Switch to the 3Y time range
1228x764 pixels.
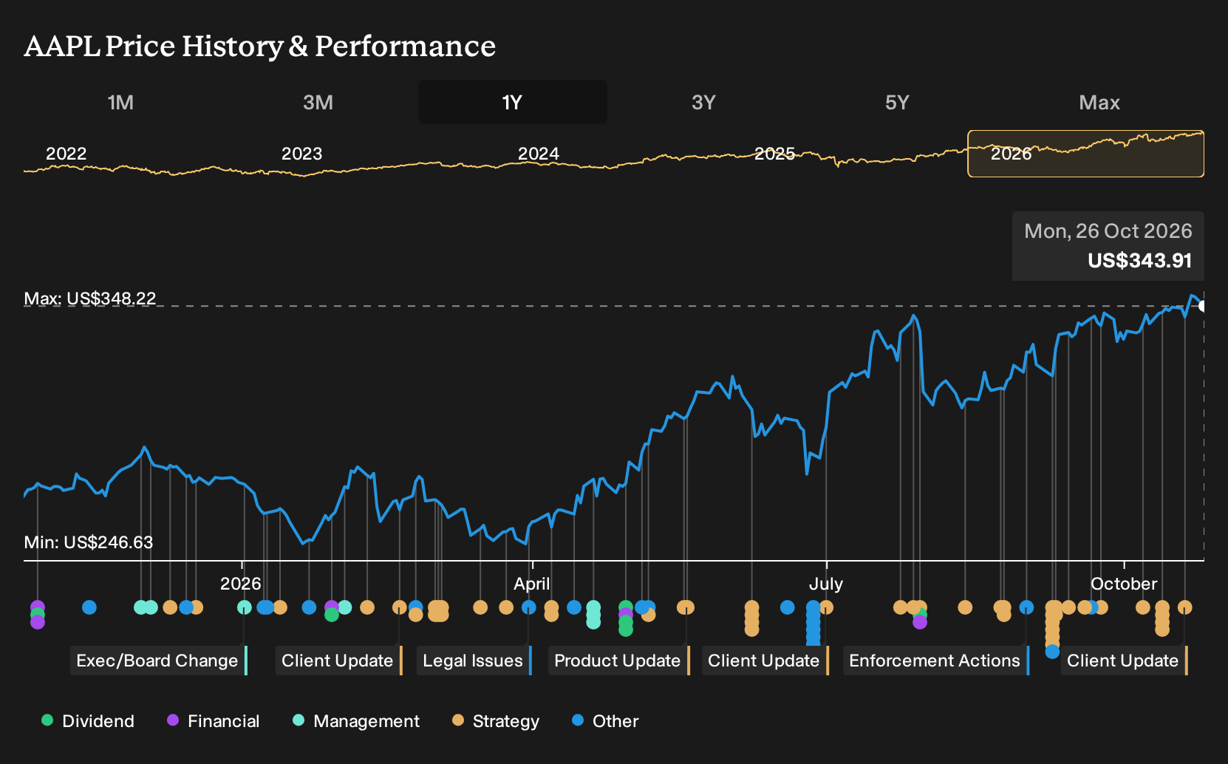click(703, 102)
